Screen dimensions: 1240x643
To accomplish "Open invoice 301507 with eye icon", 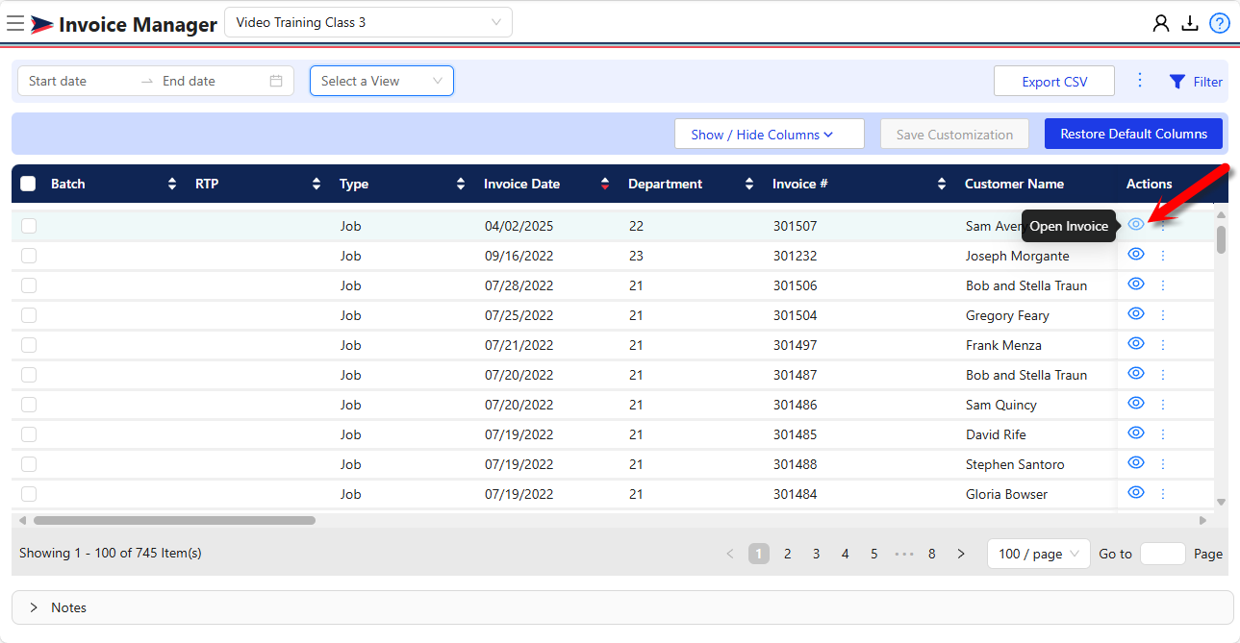I will pos(1136,225).
